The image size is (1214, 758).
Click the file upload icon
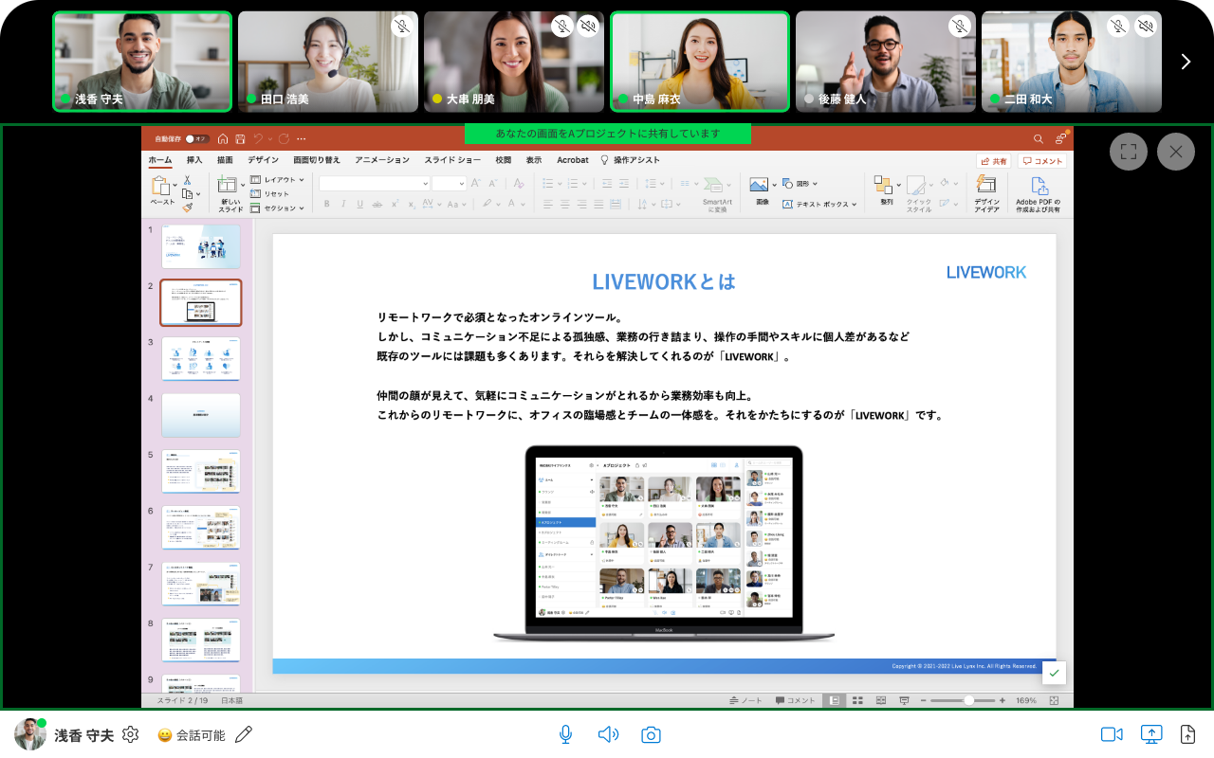point(1187,734)
